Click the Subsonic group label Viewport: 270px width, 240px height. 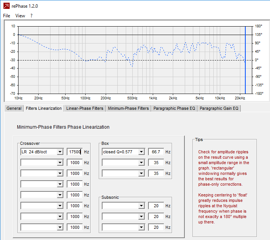tap(110, 197)
